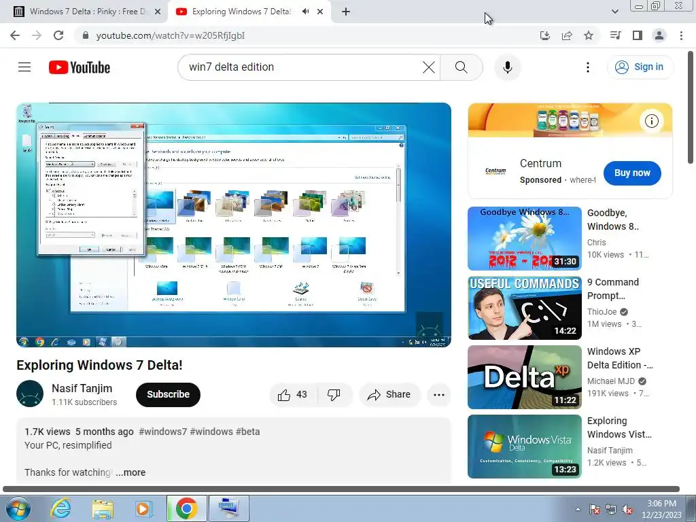This screenshot has height=522, width=696.
Task: Open Exploring Windows Vista video title
Action: point(619,428)
